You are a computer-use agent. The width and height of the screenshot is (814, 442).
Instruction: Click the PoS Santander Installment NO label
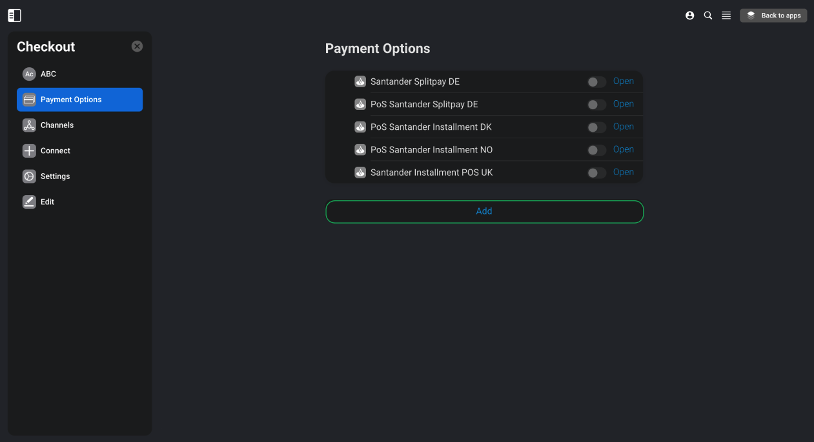(431, 150)
